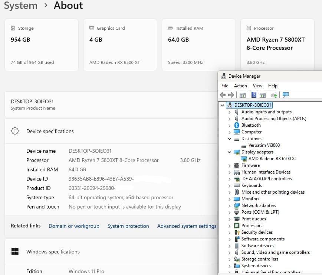Open Help via the blue question mark icon
This screenshot has height=275, width=322.
point(254,95)
